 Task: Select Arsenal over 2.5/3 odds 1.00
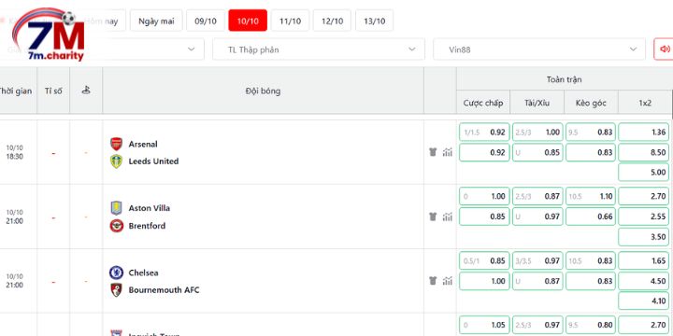(537, 132)
